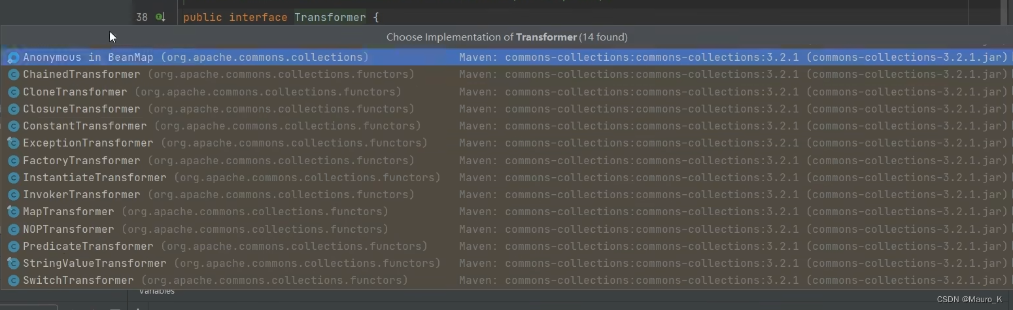Open CloneTransformer implementation
The width and height of the screenshot is (1013, 310).
coord(506,92)
